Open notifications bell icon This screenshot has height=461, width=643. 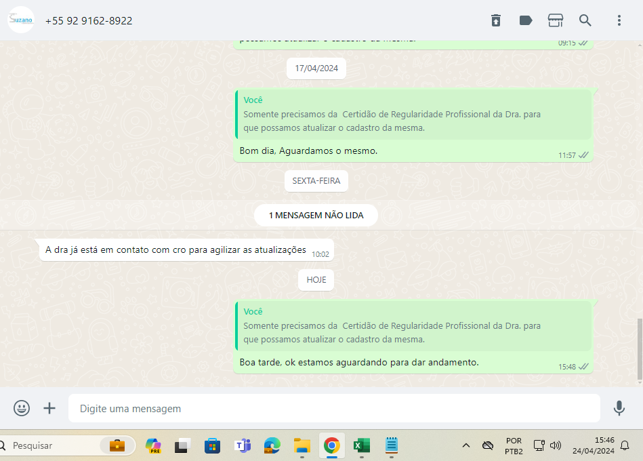tap(625, 445)
